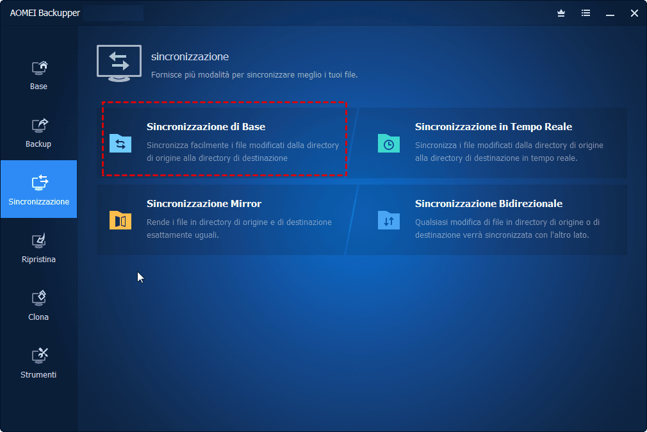This screenshot has width=647, height=432.
Task: Click the crown upgrade icon in title bar
Action: point(561,13)
